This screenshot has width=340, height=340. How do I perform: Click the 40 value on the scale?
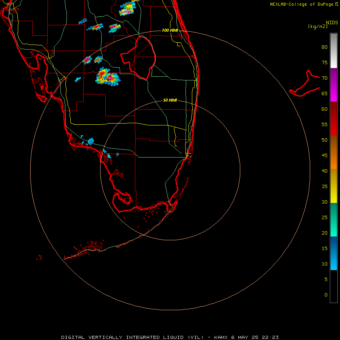pos(325,171)
